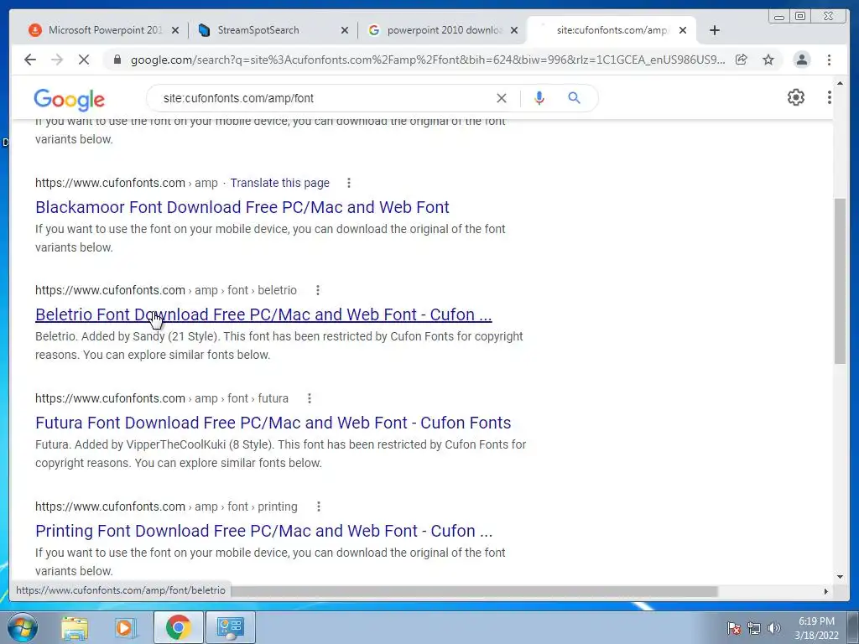Go back to the previous page
Screen dimensions: 859x644
point(30,60)
